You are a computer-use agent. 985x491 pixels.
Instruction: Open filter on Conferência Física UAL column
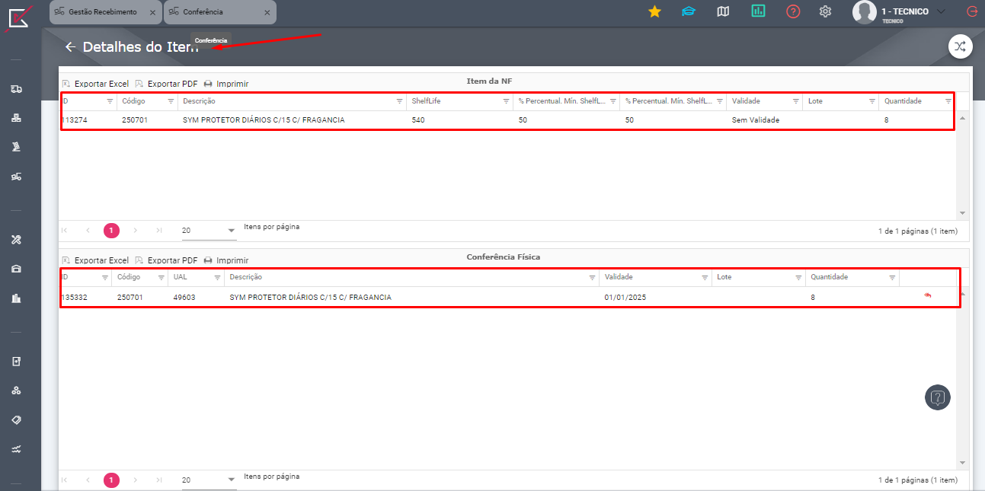click(x=217, y=278)
